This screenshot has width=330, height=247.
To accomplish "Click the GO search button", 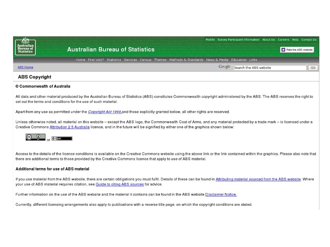I will 313,68.
